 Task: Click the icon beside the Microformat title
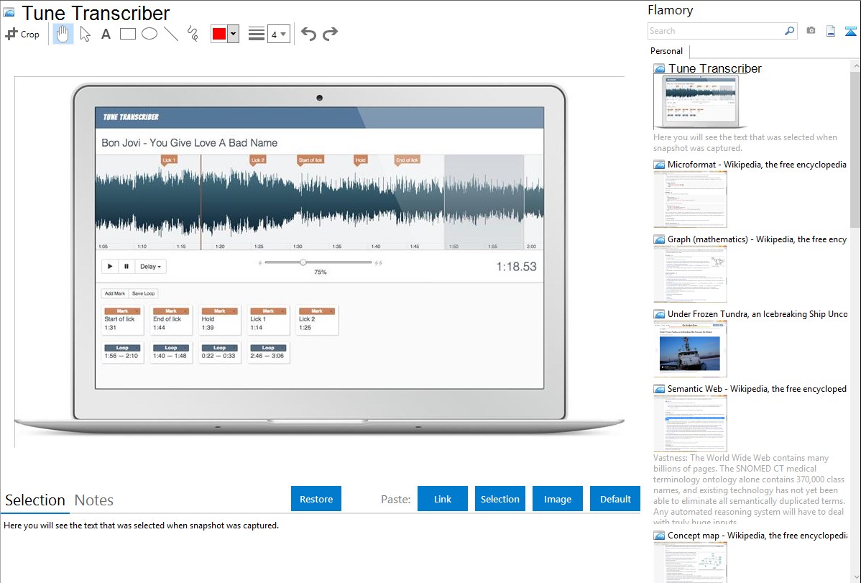tap(659, 165)
